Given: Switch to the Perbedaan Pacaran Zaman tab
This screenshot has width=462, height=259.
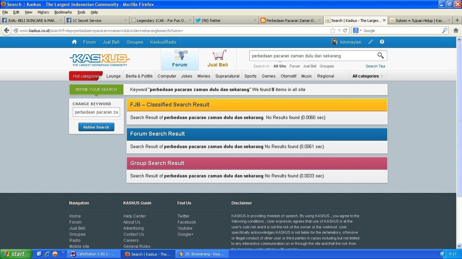Looking at the screenshot, I should pos(291,21).
